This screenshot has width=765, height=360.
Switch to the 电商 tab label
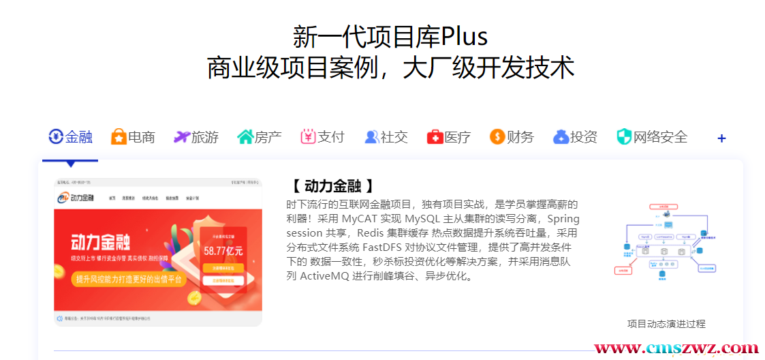[142, 137]
